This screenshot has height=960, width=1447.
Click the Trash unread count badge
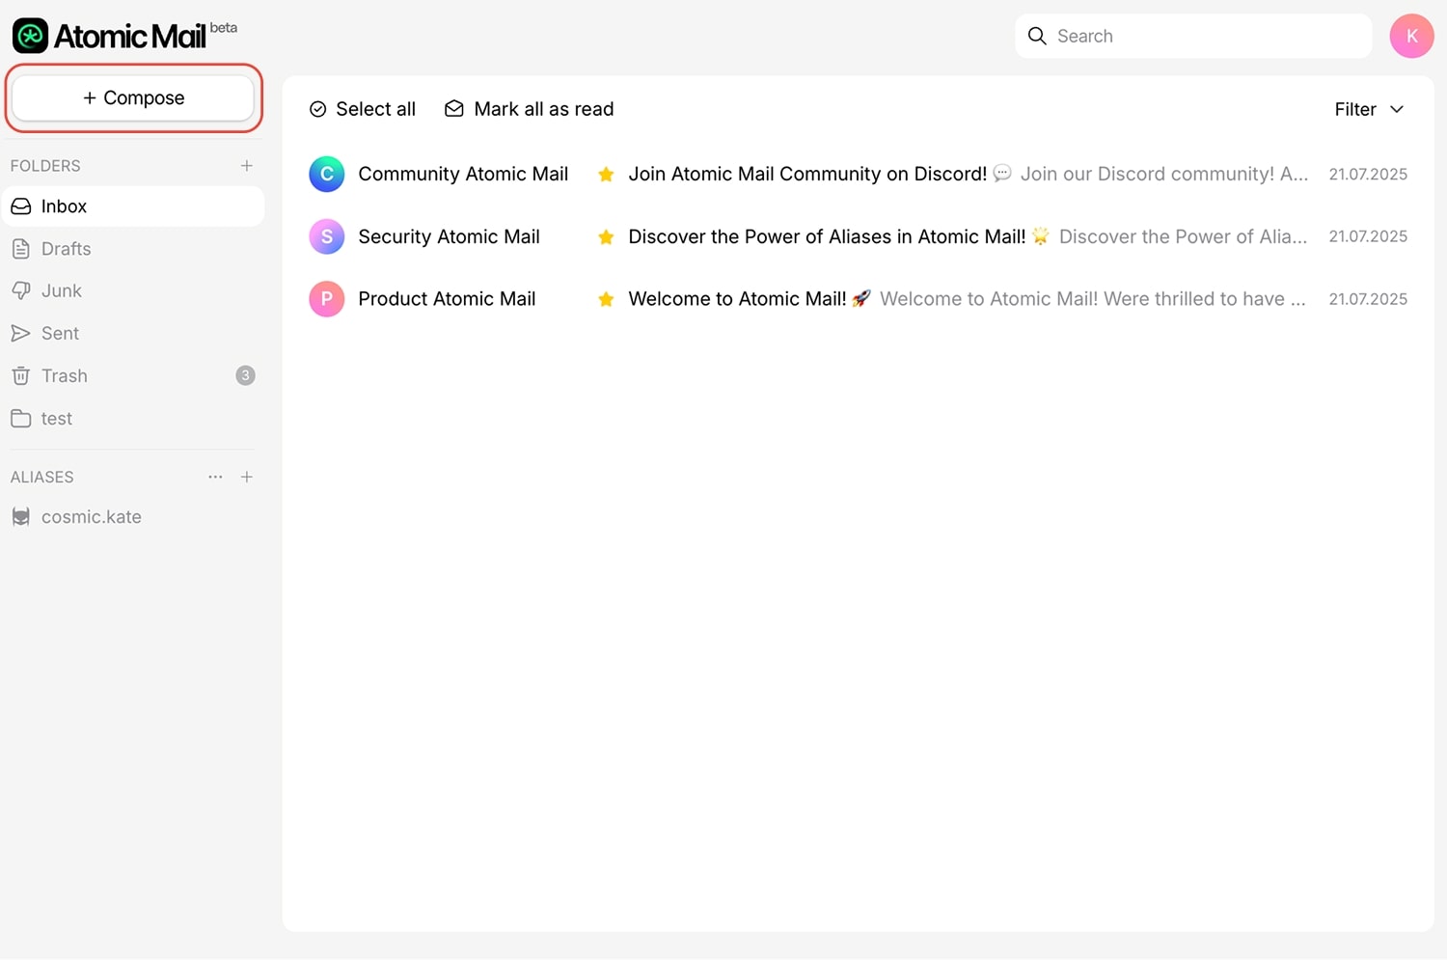coord(246,375)
